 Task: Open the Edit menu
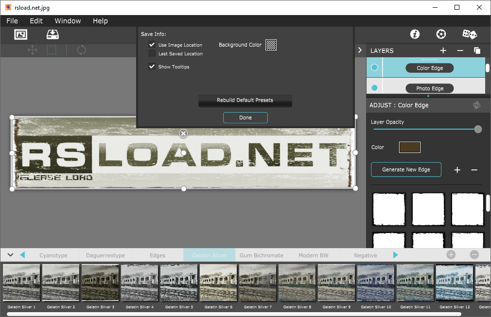36,21
